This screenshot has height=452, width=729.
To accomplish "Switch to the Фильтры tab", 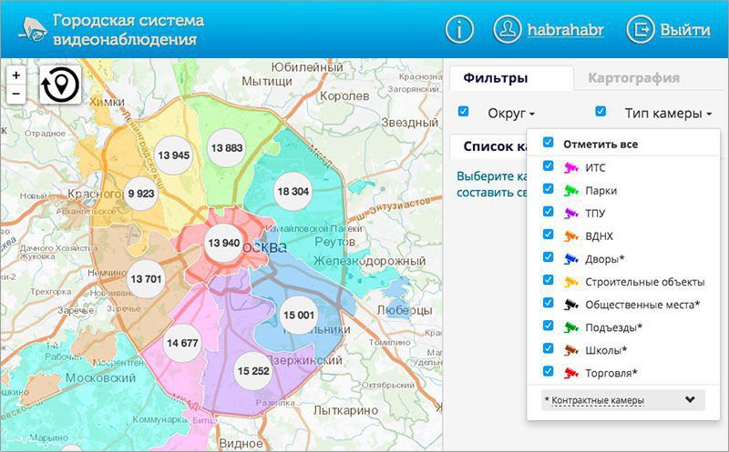I will pyautogui.click(x=511, y=78).
